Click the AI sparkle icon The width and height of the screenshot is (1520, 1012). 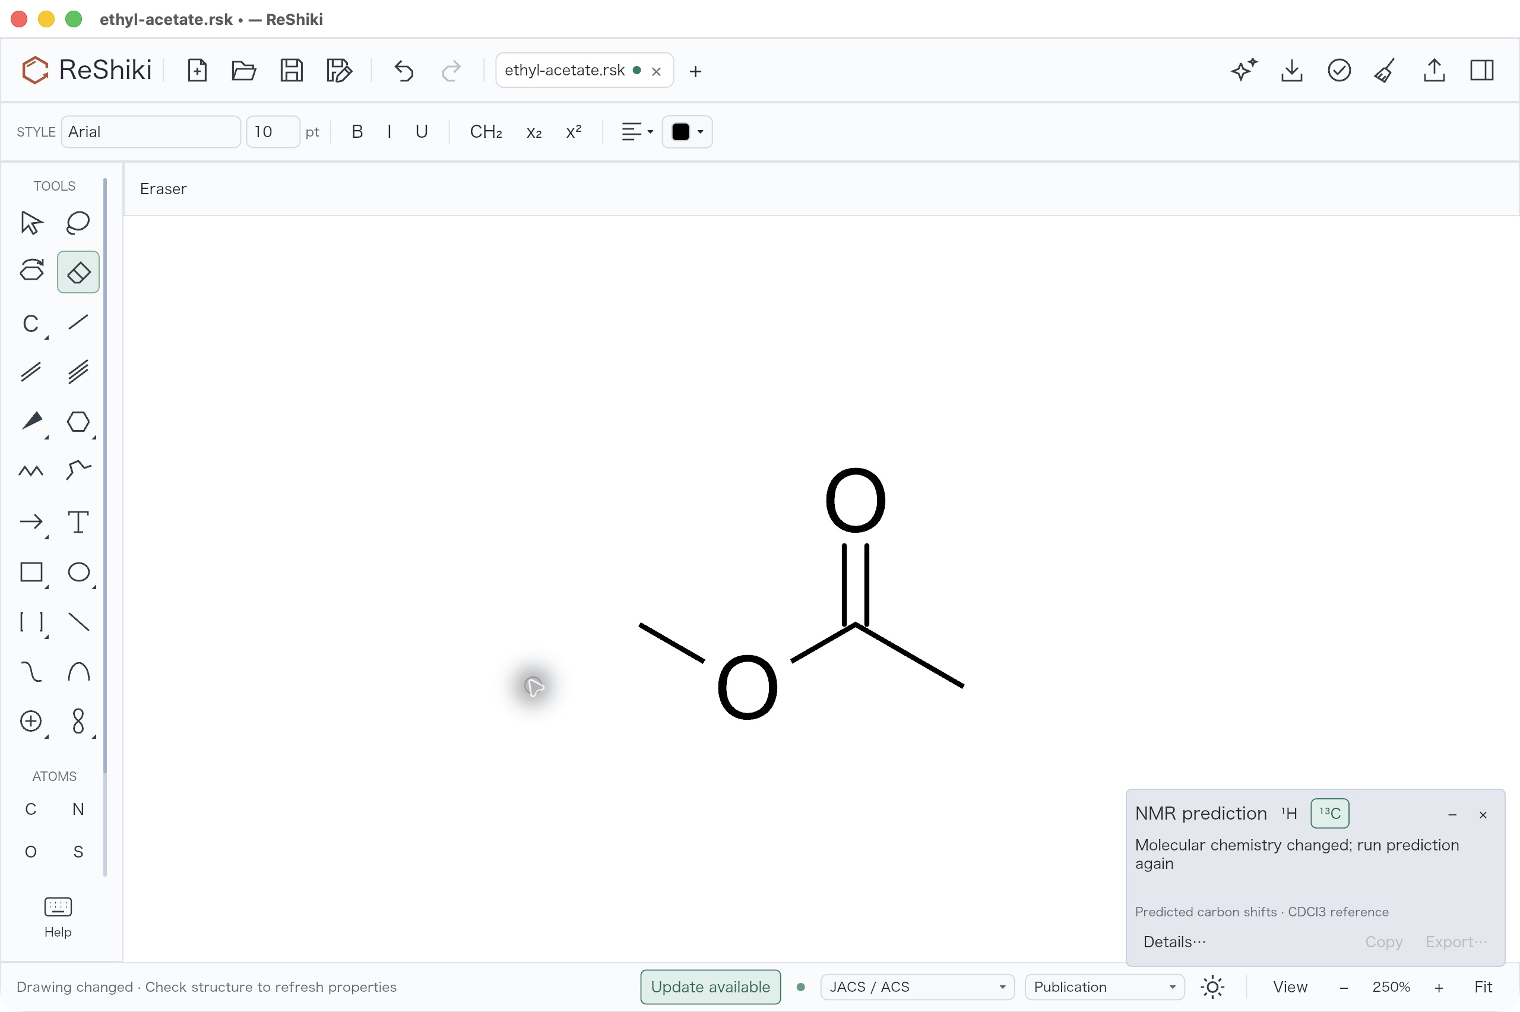click(1244, 70)
